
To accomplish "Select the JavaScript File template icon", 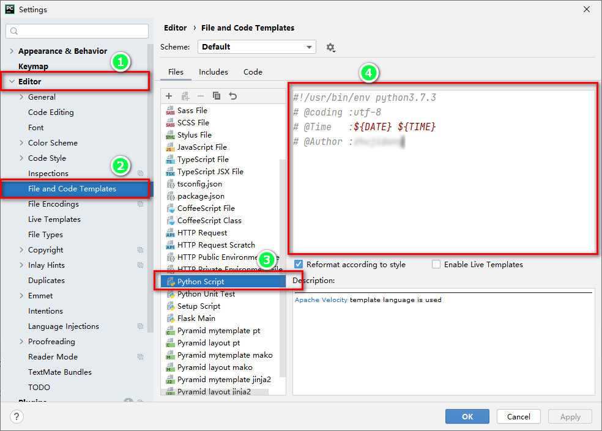I will pos(170,147).
